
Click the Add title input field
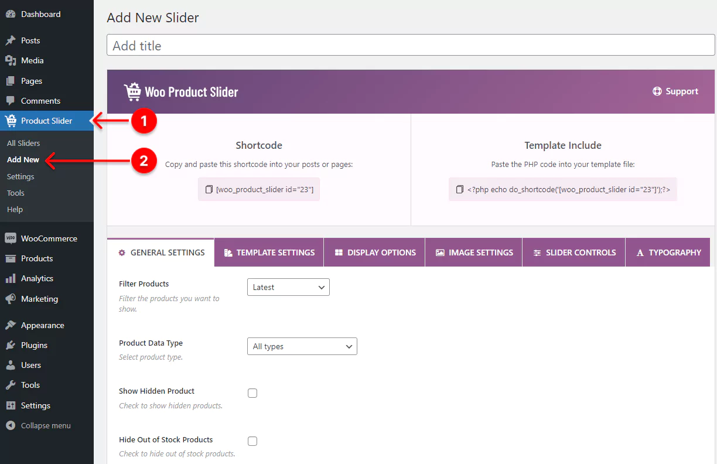tap(411, 46)
